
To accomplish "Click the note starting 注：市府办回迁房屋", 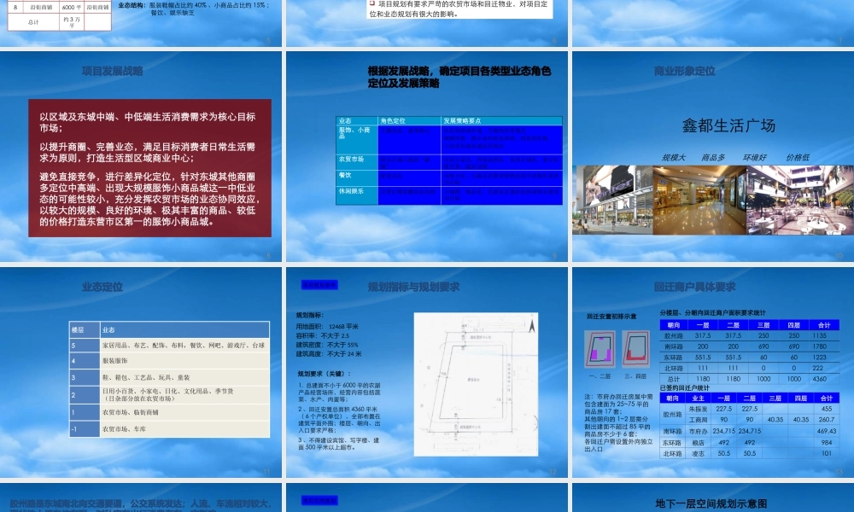I will pos(618,423).
